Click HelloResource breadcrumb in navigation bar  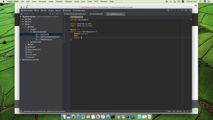click(x=79, y=10)
